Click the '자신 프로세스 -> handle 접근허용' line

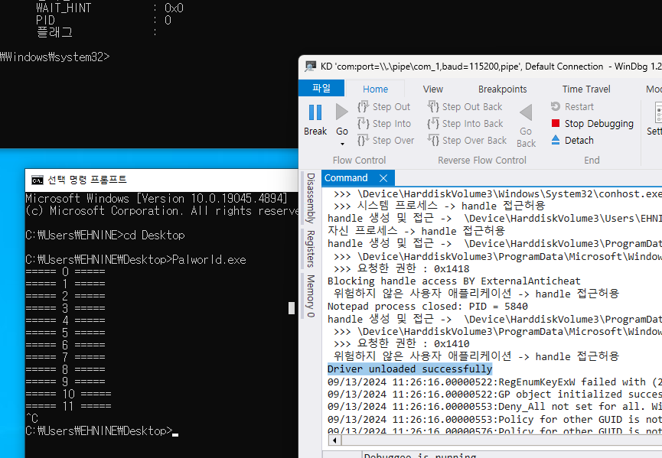pyautogui.click(x=416, y=231)
